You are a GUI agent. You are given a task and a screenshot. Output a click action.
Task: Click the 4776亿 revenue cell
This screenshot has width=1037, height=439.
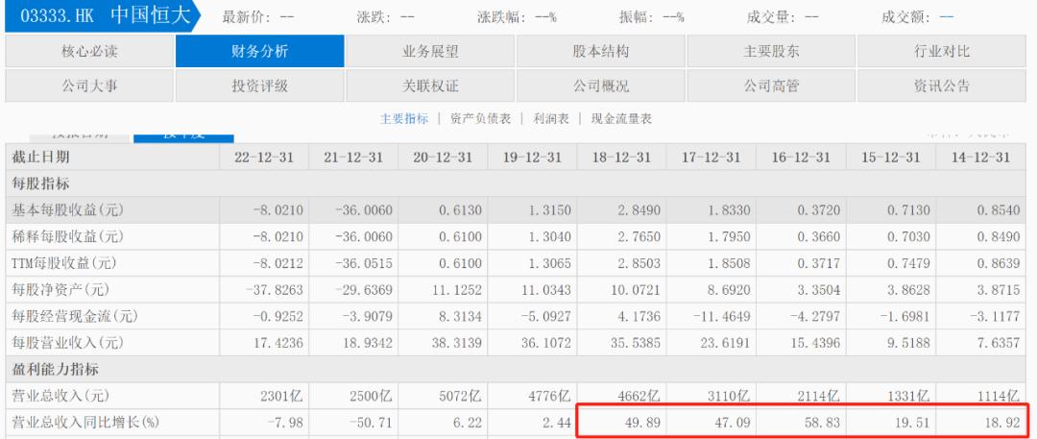551,397
